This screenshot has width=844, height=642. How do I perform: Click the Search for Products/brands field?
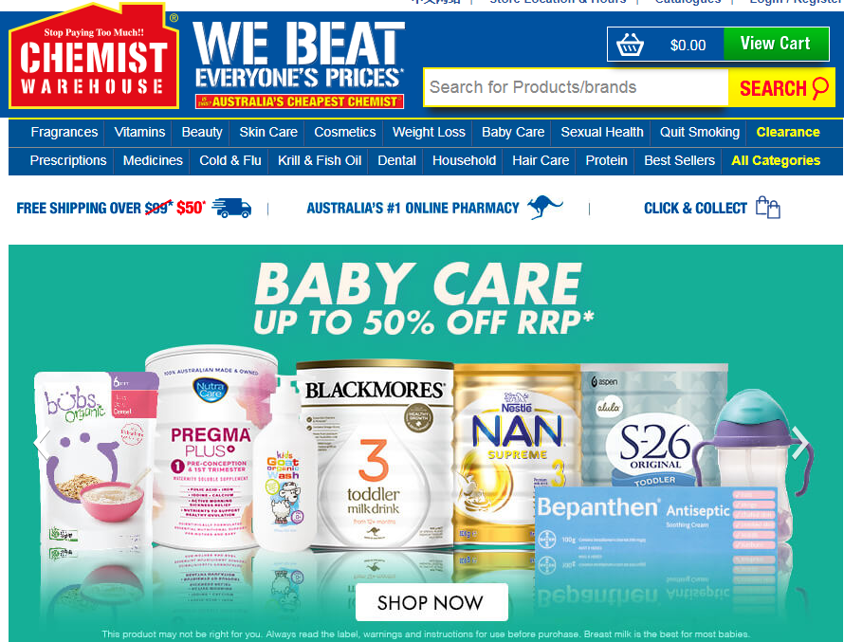[x=576, y=87]
